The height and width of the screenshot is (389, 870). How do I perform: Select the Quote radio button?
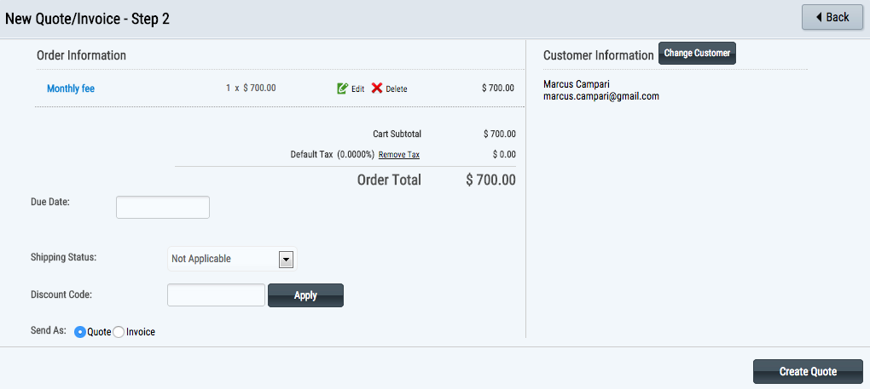[80, 332]
